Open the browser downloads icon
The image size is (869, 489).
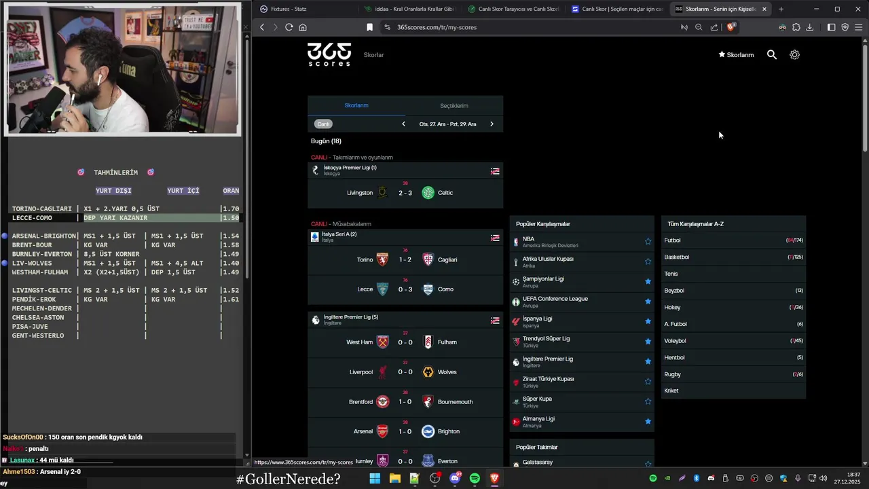[x=809, y=27]
